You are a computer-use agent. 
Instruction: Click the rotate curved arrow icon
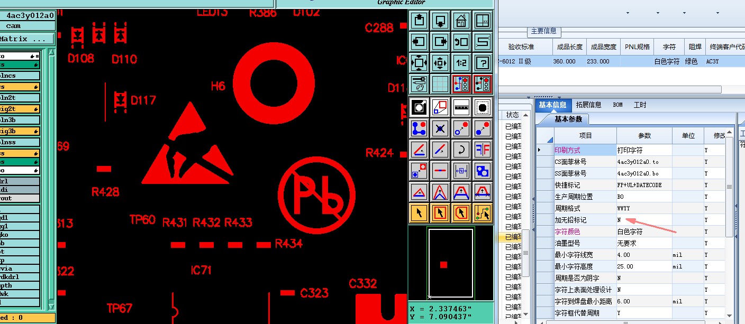click(x=461, y=150)
